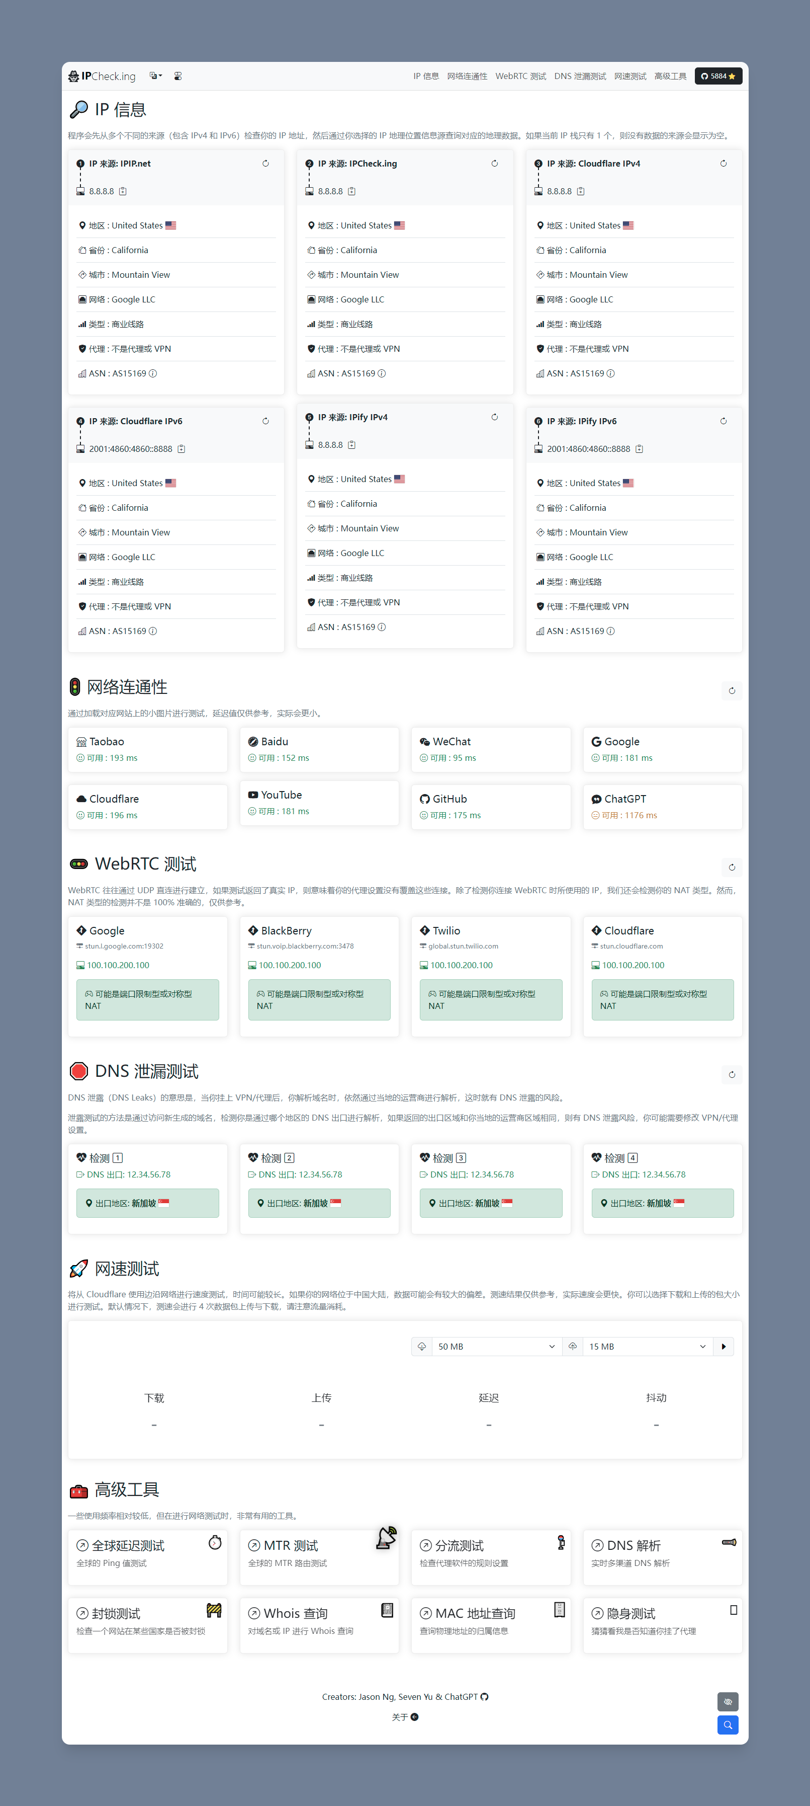
Task: Click the info icon next to 关于
Action: pyautogui.click(x=414, y=1717)
